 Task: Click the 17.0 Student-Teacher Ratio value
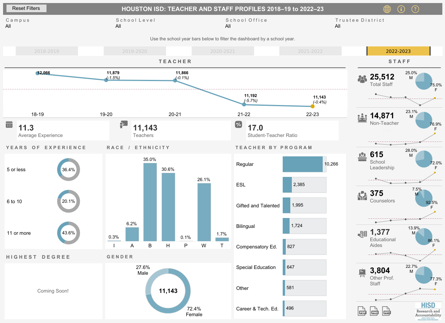point(255,128)
